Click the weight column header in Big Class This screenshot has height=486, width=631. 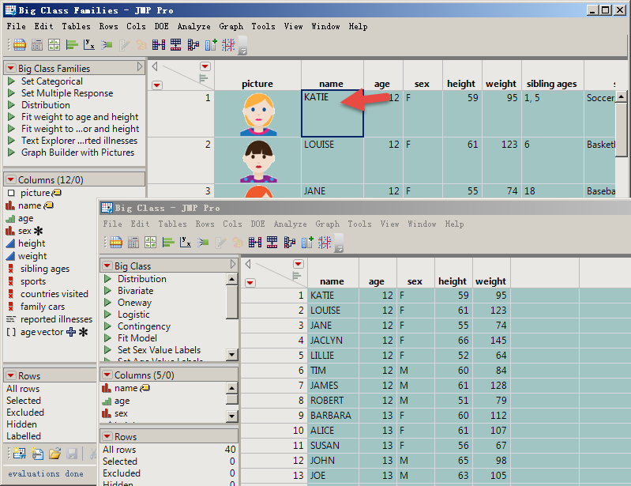point(490,281)
